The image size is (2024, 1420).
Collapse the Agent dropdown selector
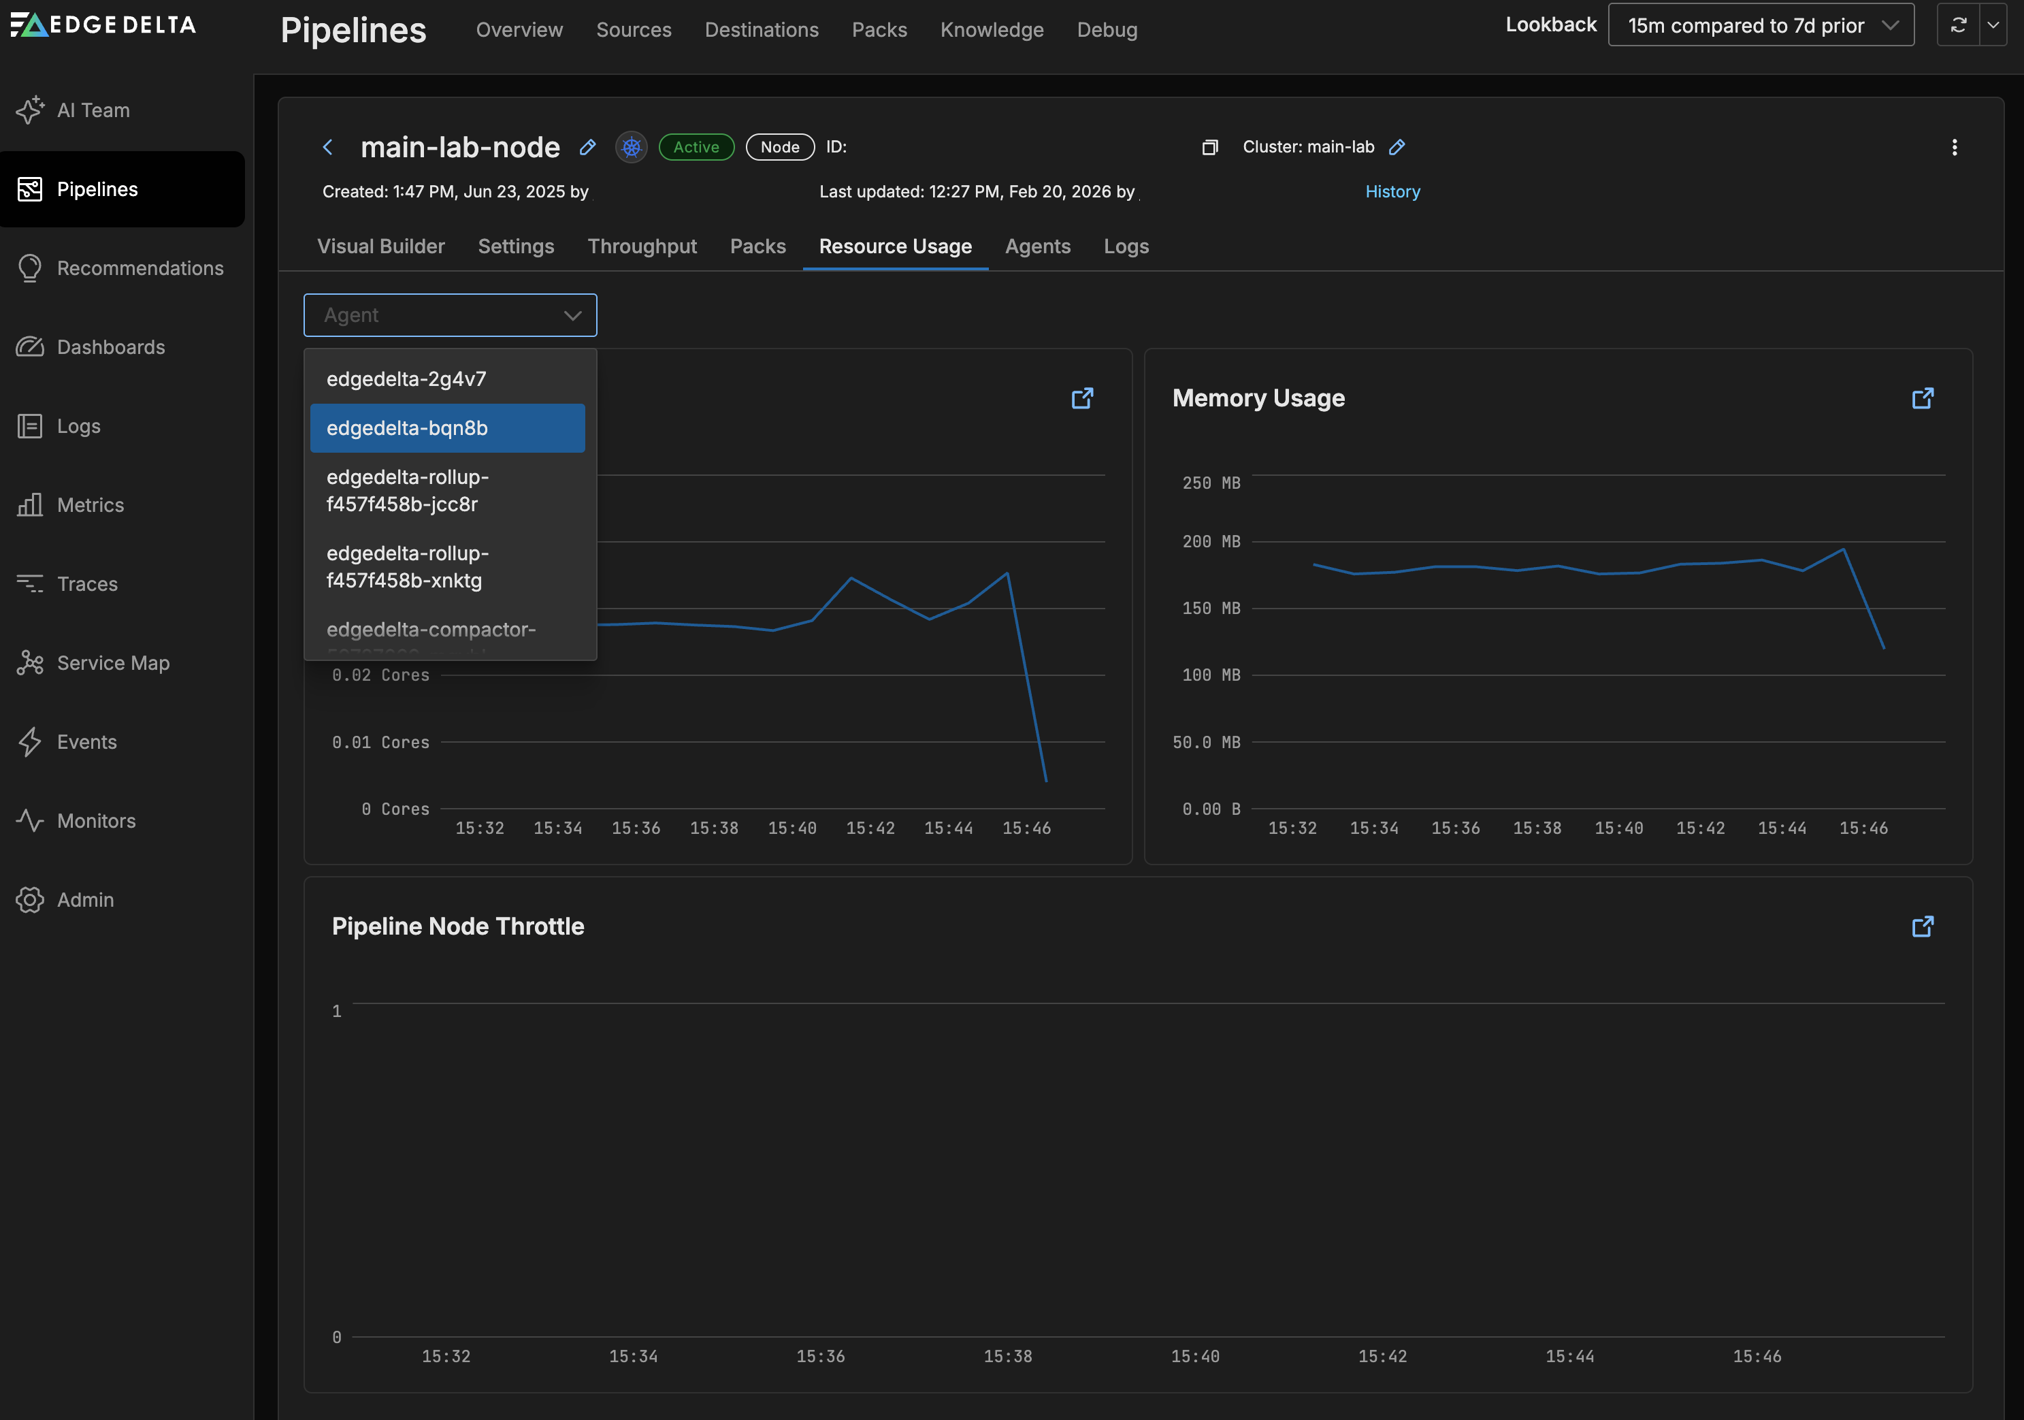pyautogui.click(x=572, y=316)
